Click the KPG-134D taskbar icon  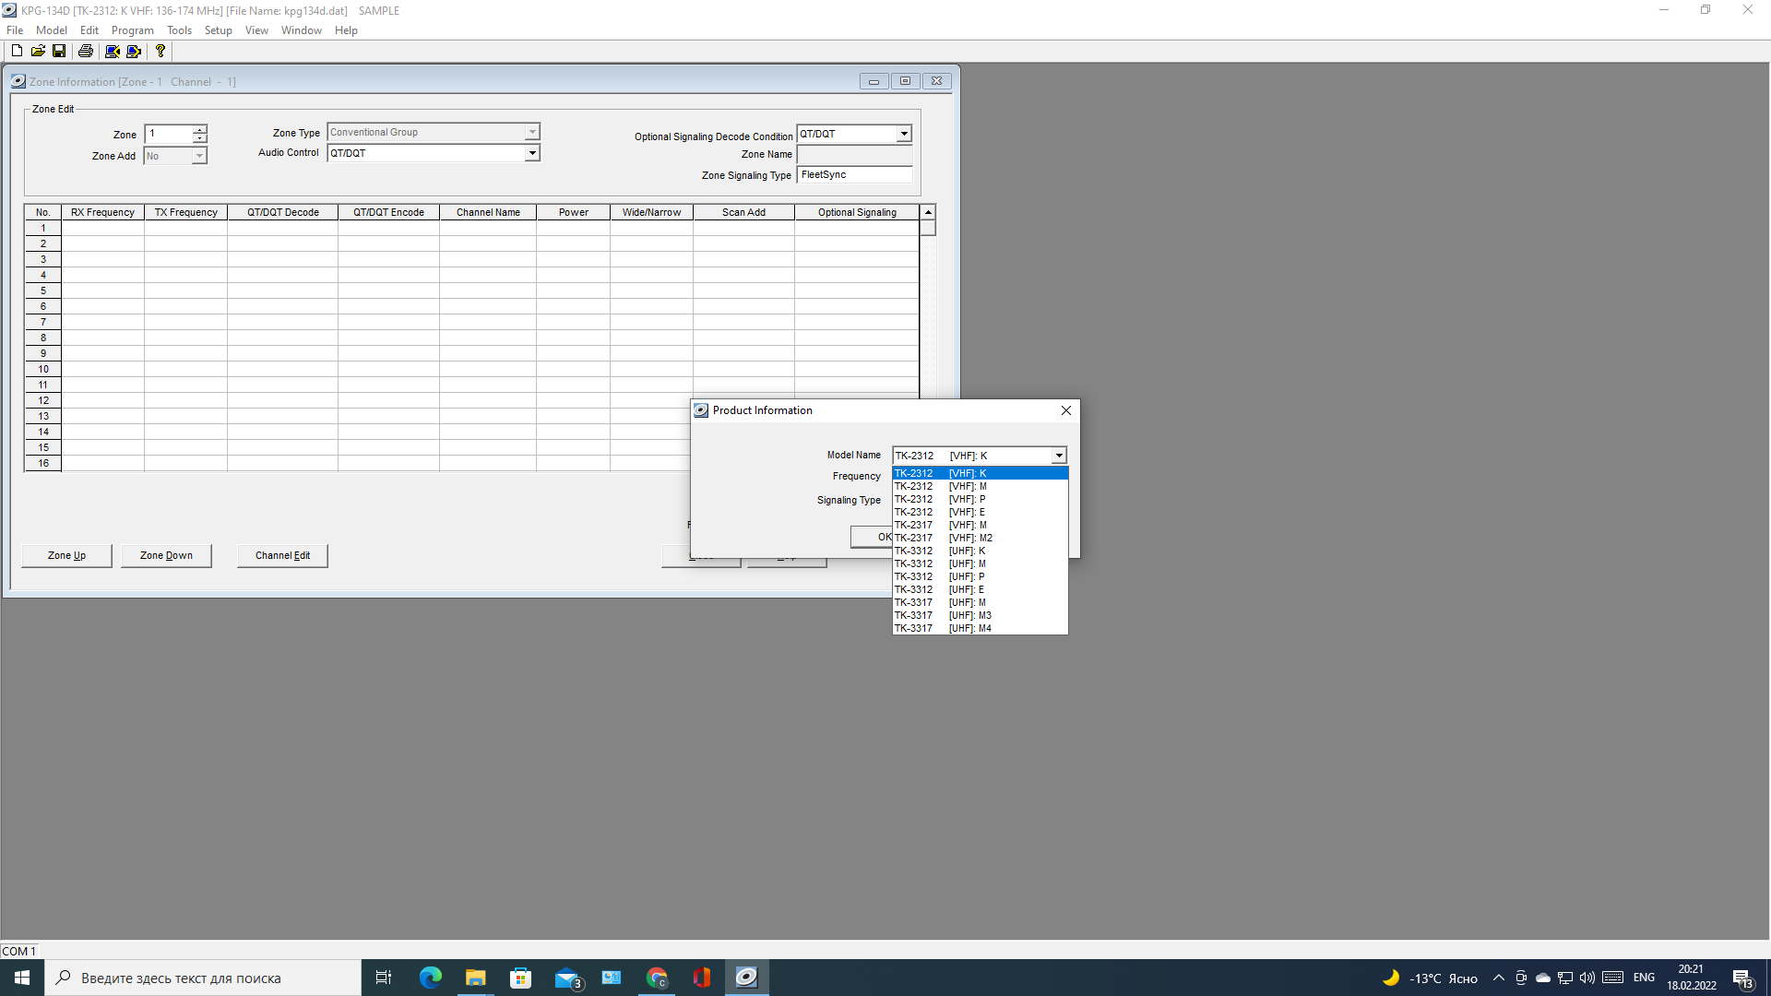(746, 978)
